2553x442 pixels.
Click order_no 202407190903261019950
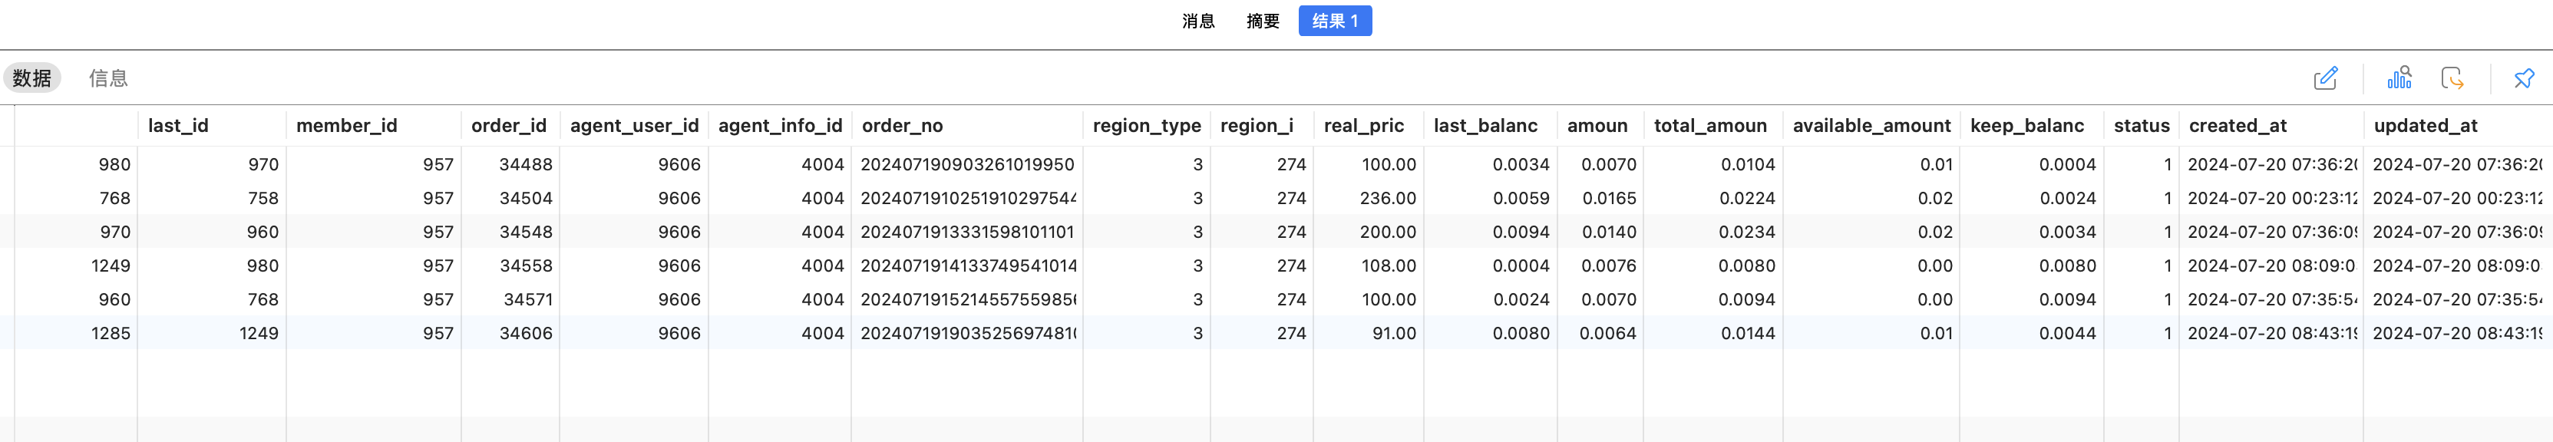point(967,164)
